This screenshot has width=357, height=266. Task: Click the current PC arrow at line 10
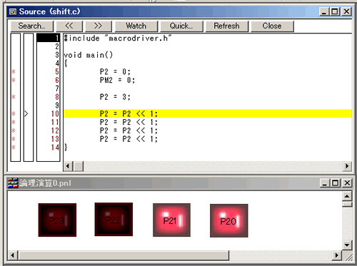click(x=26, y=114)
